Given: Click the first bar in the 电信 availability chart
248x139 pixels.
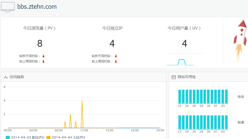Looking at the screenshot, I should click(x=180, y=96).
